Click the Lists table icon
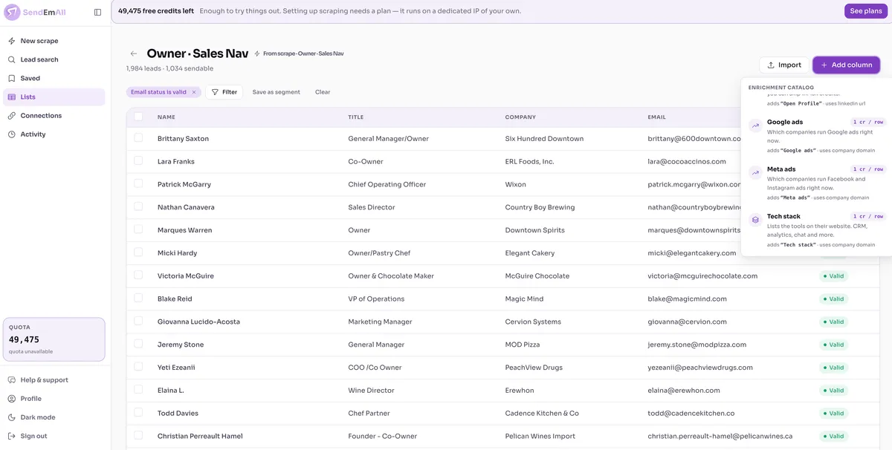This screenshot has height=450, width=892. 12,97
